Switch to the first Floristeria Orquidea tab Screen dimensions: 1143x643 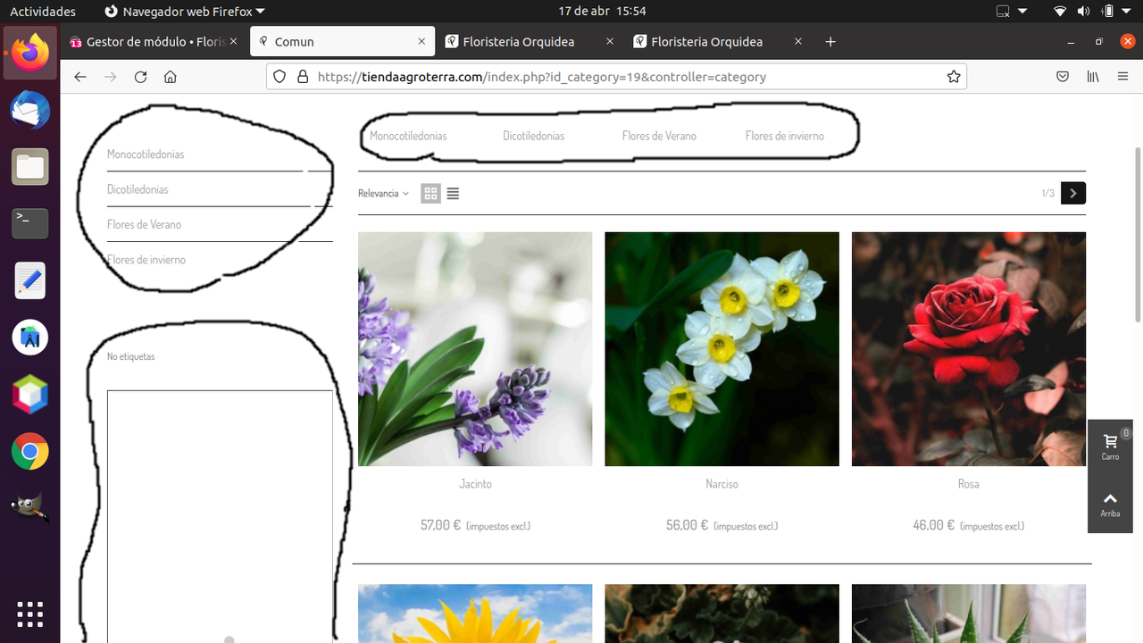coord(530,42)
